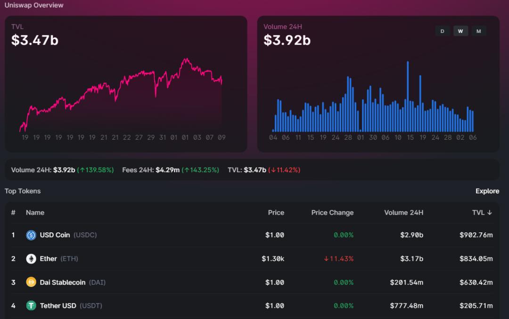Click the Dai Stablecoin token icon
The width and height of the screenshot is (509, 319).
31,282
